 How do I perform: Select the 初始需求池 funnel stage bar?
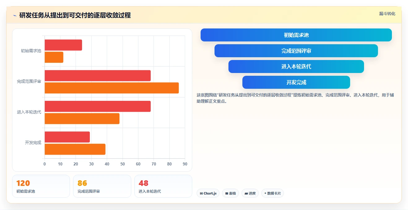pos(296,35)
